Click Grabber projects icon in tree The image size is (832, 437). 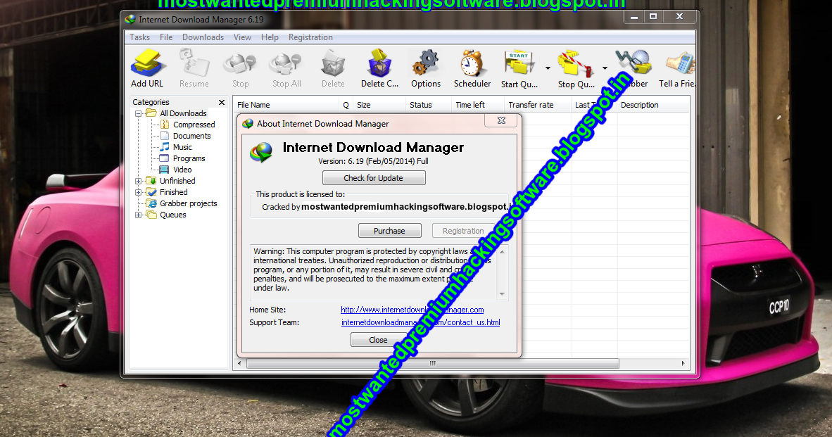click(x=151, y=203)
